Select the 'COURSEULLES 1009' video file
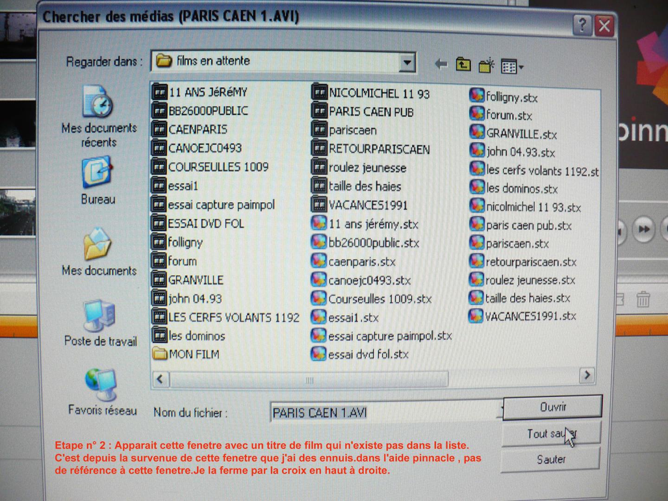The height and width of the screenshot is (501, 668). pyautogui.click(x=210, y=167)
